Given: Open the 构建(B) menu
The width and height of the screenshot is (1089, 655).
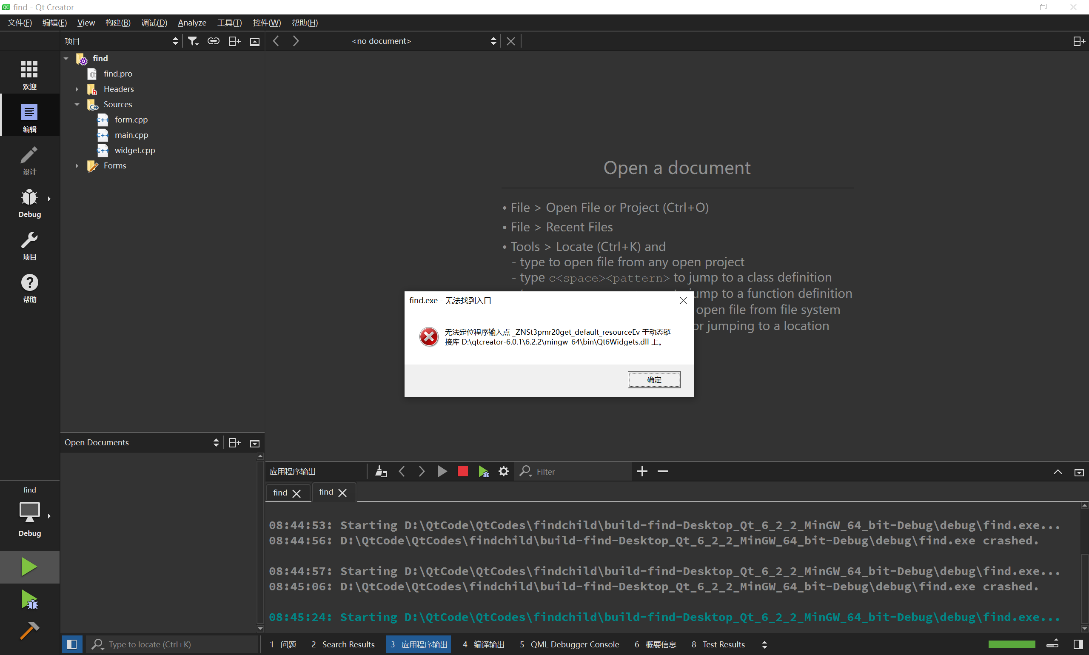Looking at the screenshot, I should 118,23.
